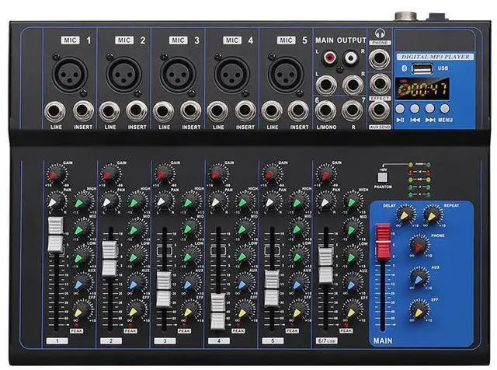Click the channel 4 volume fader

coord(218,312)
